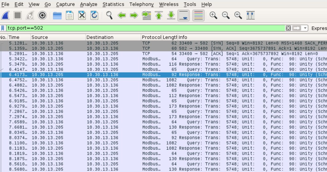Open the Wireless menu

[168, 4]
